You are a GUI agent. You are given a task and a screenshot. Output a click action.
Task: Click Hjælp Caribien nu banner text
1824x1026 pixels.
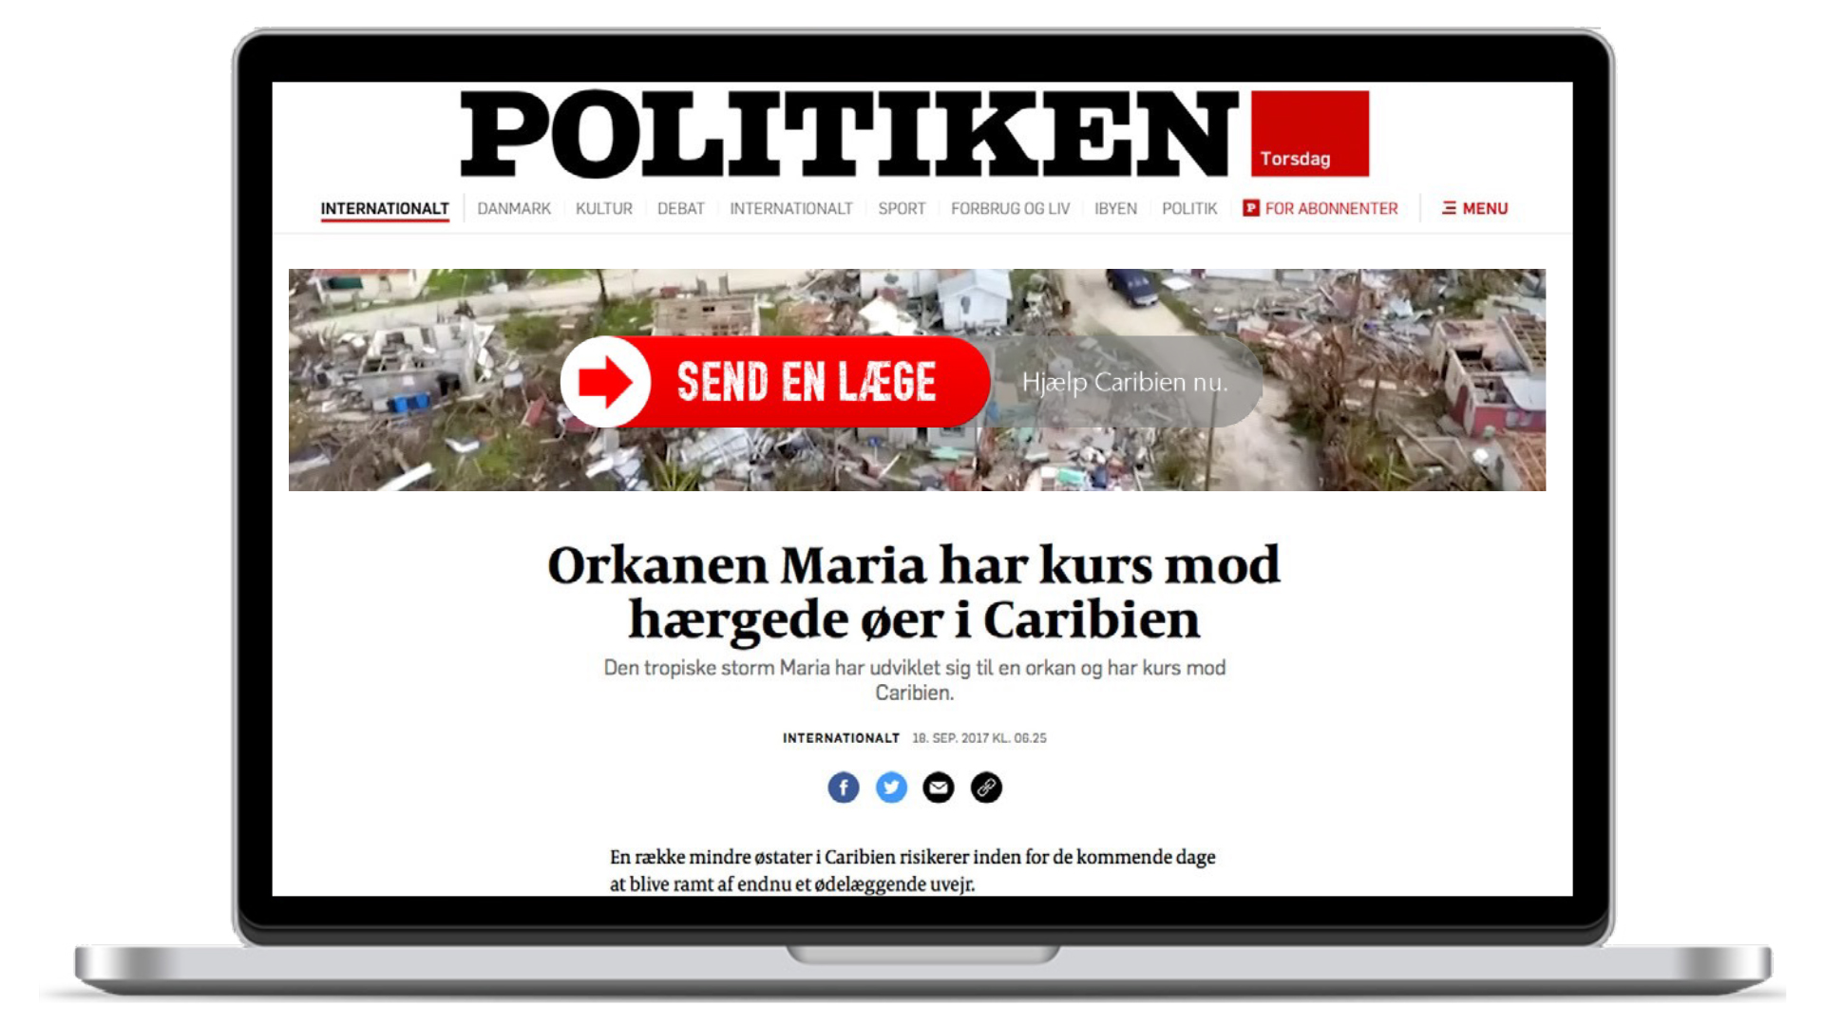coord(1125,382)
